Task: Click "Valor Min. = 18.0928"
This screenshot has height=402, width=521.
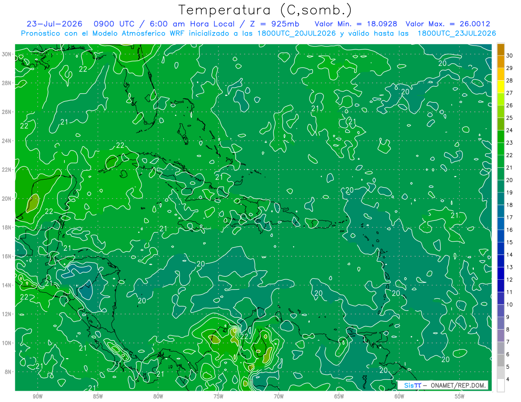Action: (x=356, y=24)
